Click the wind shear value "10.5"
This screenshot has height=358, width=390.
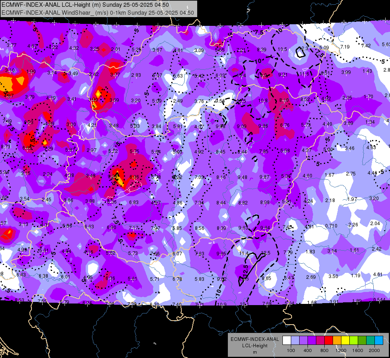(282, 49)
